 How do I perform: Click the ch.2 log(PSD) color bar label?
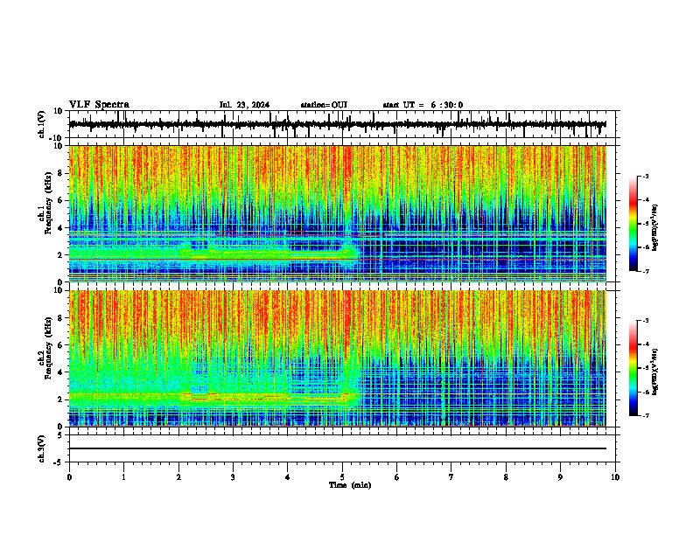point(655,372)
